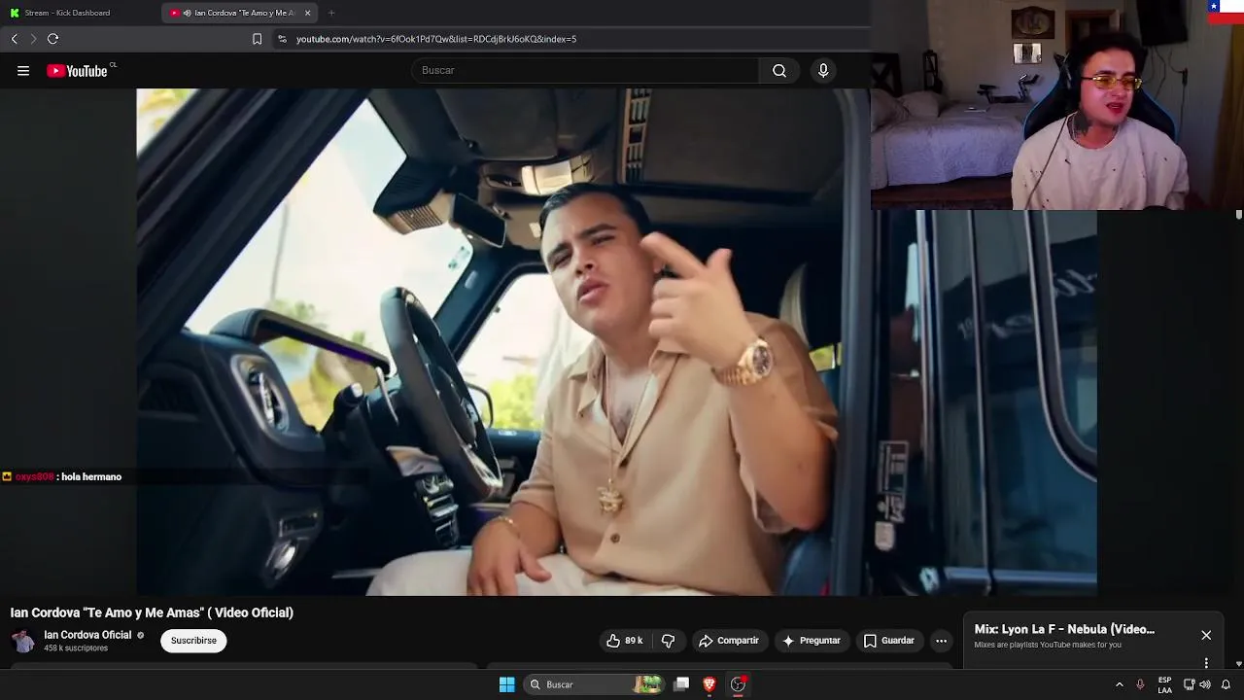Click Compartir share button
The width and height of the screenshot is (1244, 700).
coord(728,641)
